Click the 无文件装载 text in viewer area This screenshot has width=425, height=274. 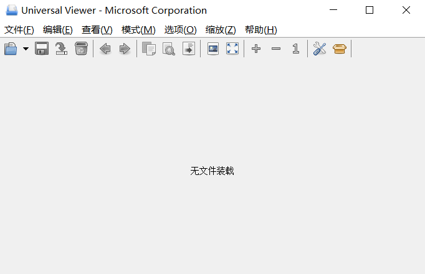click(x=212, y=171)
